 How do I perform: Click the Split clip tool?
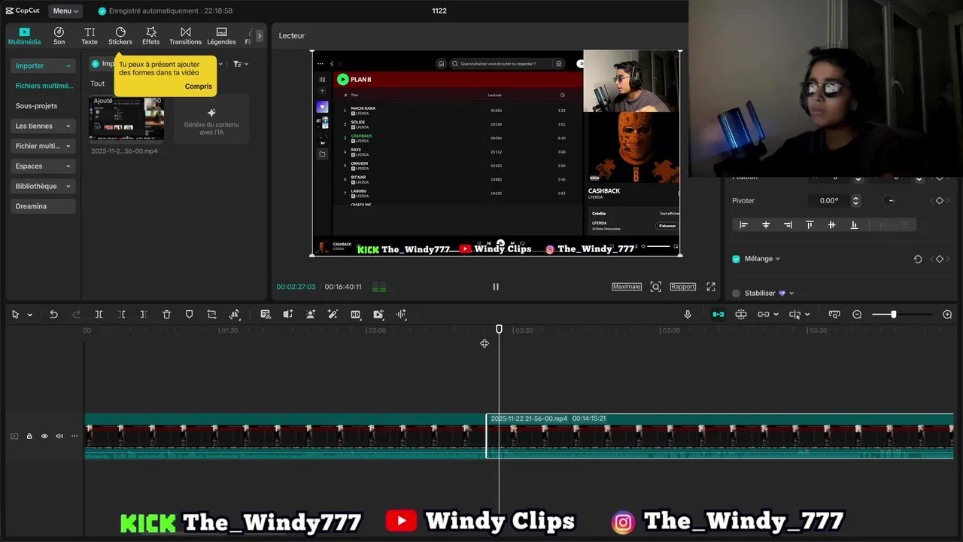click(99, 315)
